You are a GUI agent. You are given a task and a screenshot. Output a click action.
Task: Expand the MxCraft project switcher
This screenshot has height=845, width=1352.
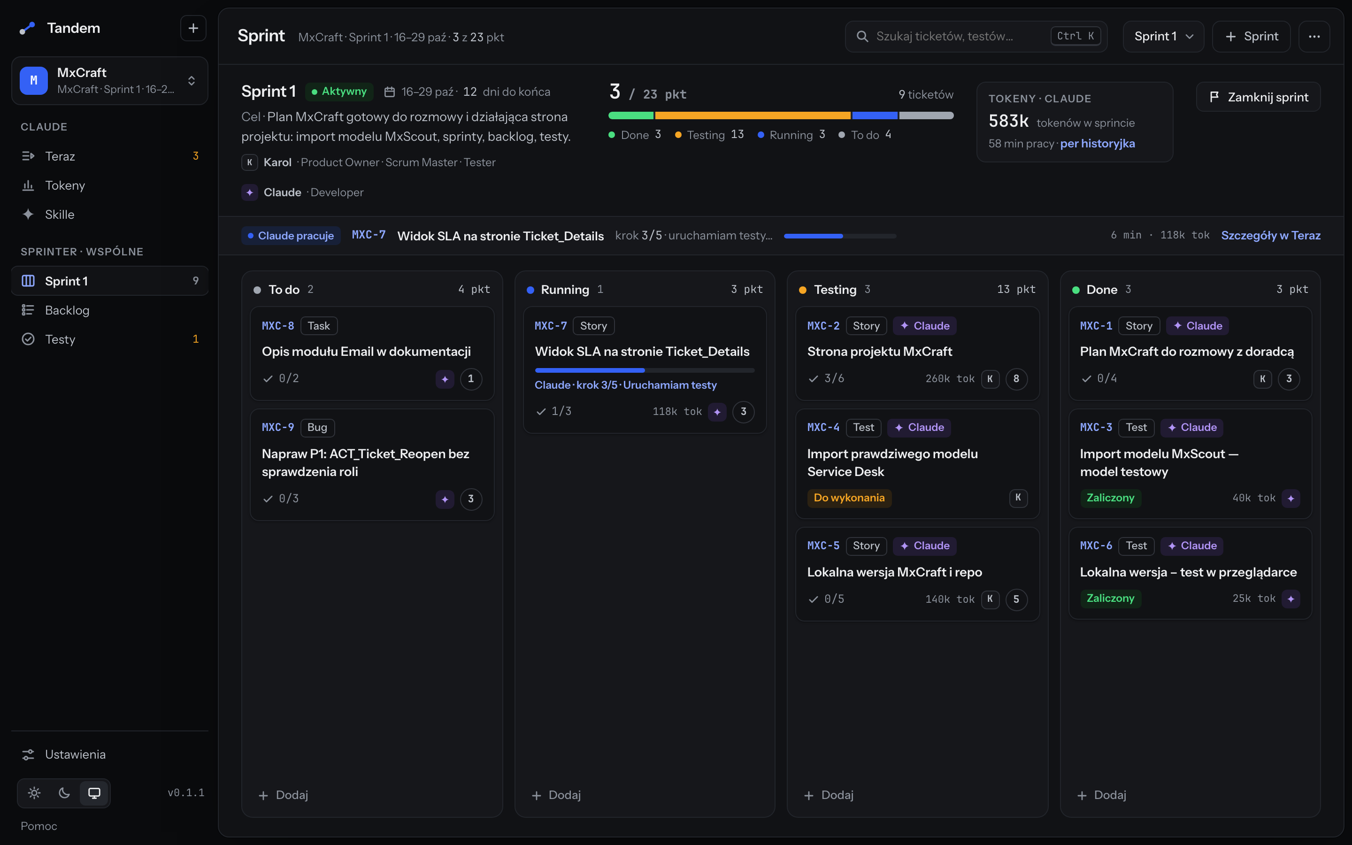pos(109,80)
